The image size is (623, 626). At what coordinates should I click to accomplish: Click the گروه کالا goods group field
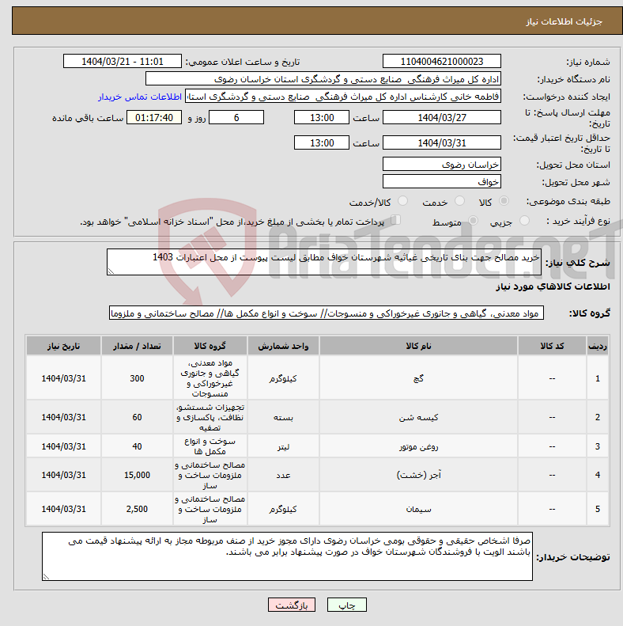click(x=327, y=313)
